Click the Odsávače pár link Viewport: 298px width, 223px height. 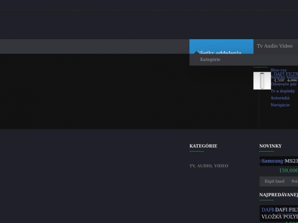(284, 84)
